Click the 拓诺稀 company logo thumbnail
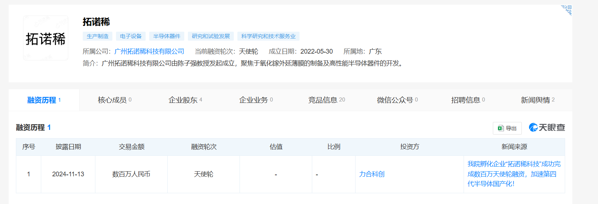Image resolution: width=598 pixels, height=204 pixels. 46,38
